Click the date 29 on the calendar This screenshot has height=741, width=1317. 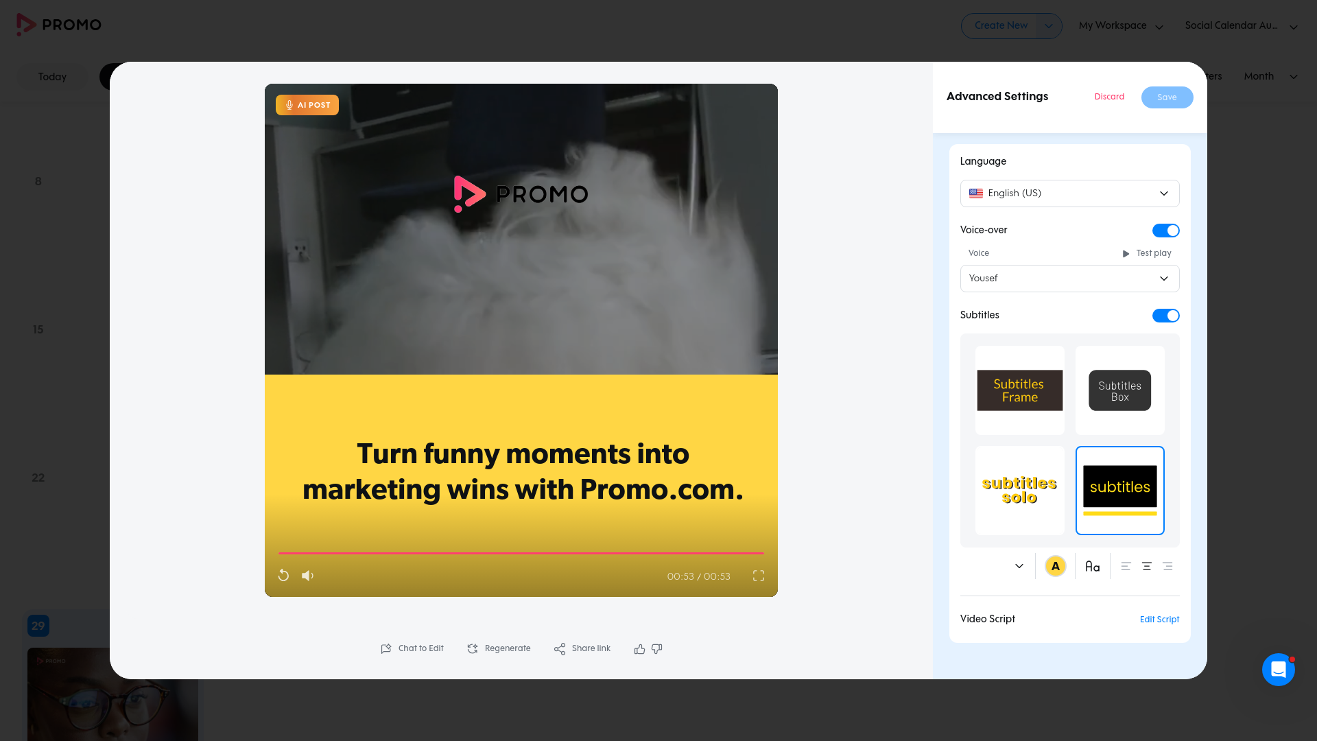[x=38, y=626]
